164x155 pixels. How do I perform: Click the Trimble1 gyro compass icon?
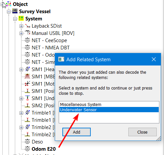coord(27,113)
